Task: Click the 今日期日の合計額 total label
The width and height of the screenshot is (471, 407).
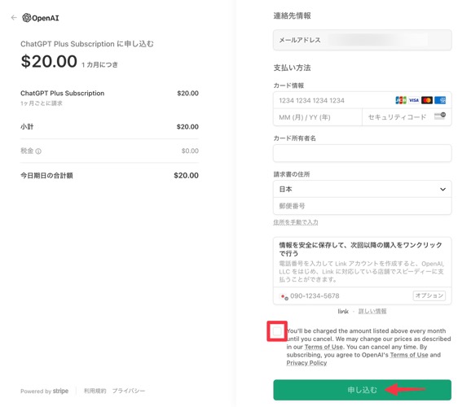Action: coord(46,176)
